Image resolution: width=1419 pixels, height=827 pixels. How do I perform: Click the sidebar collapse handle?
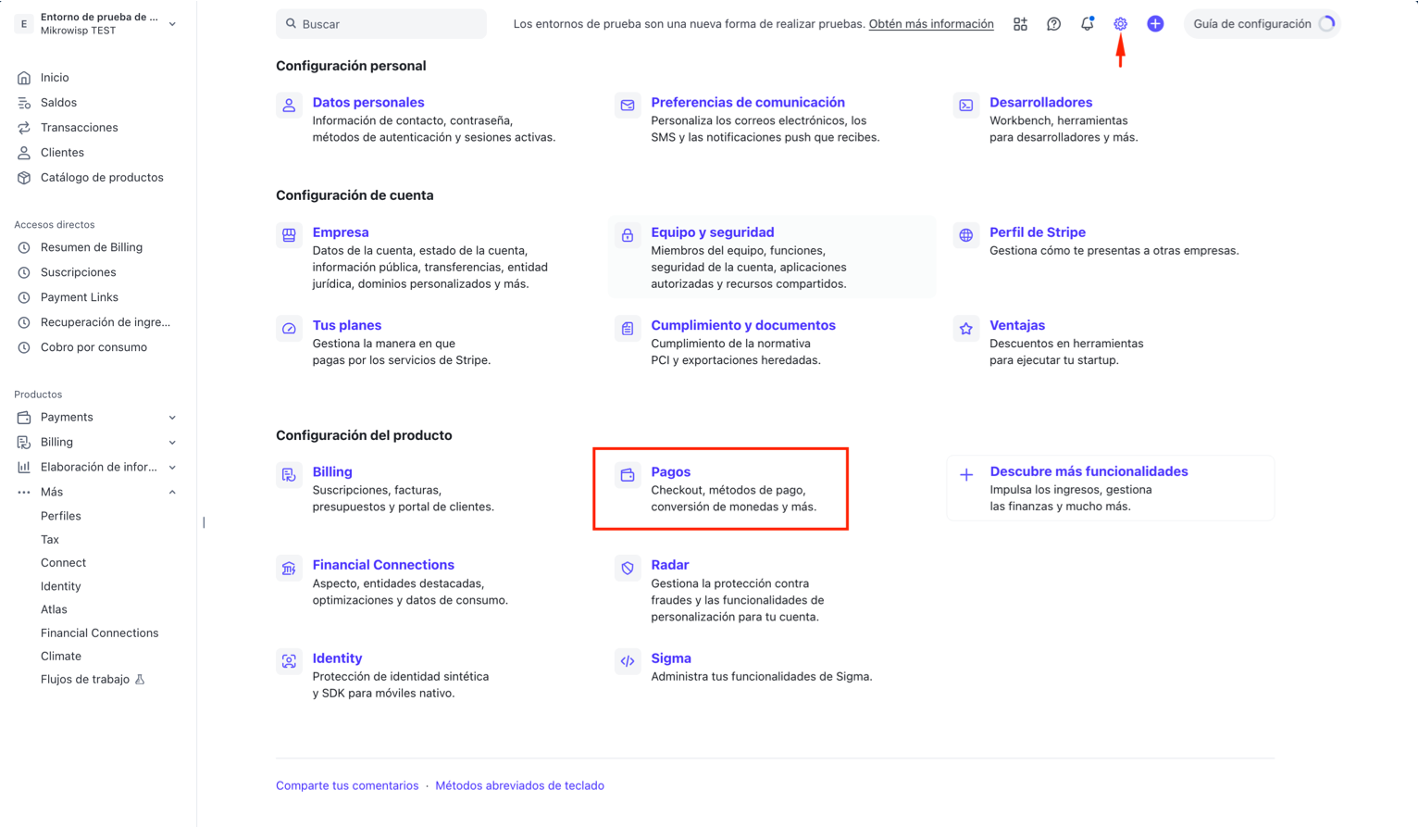[x=204, y=522]
